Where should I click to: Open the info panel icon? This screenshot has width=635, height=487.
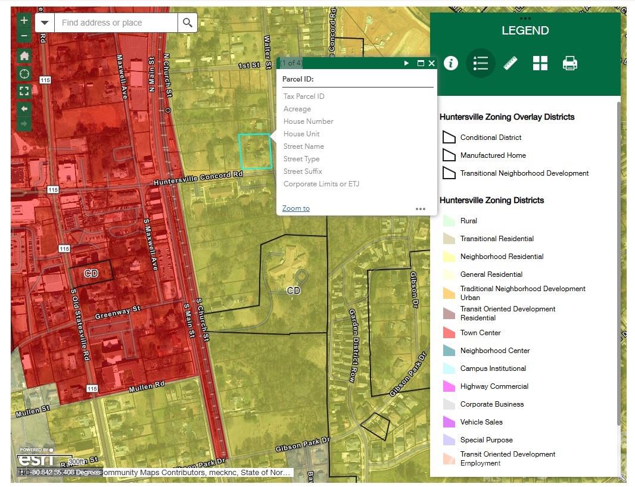[451, 63]
